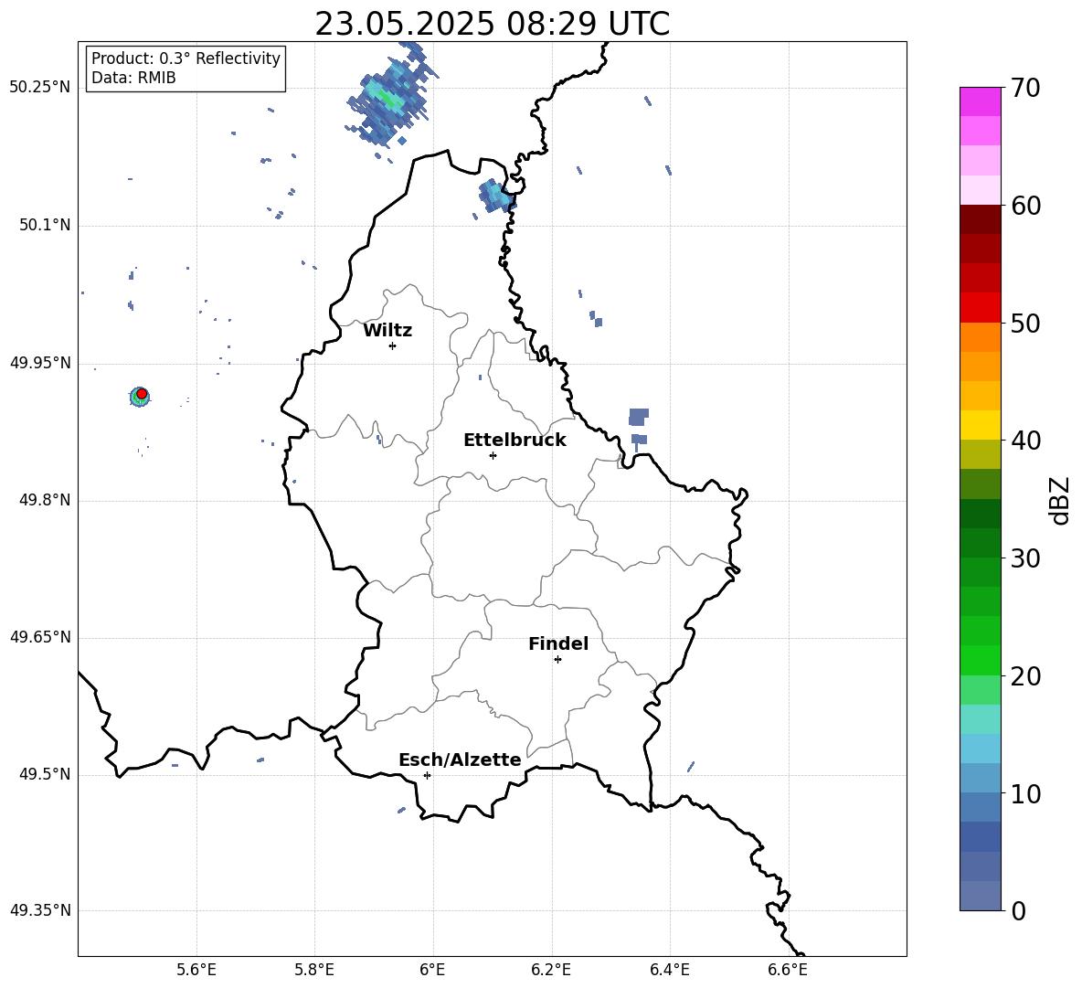Click the Findel city label
The width and height of the screenshot is (1082, 988).
tap(558, 643)
